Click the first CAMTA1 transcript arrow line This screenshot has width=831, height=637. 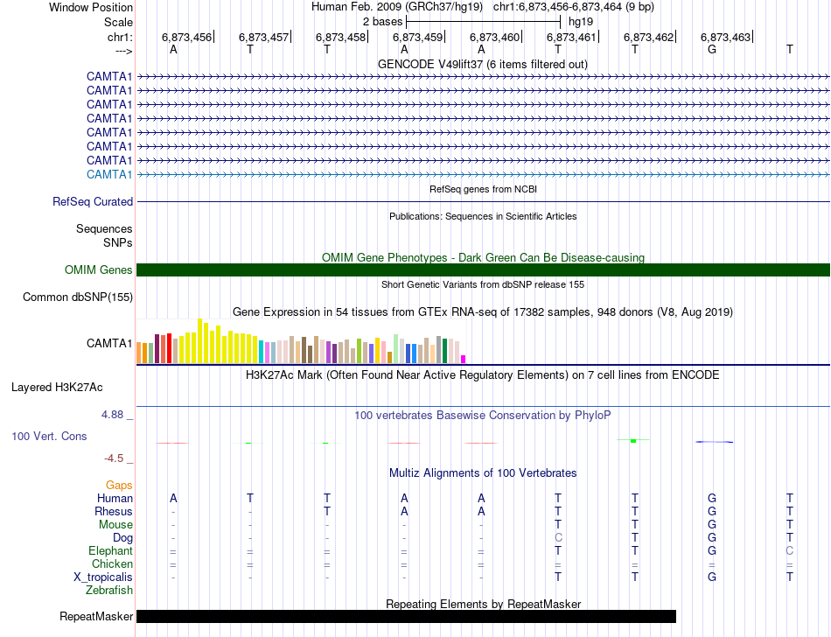(x=483, y=77)
